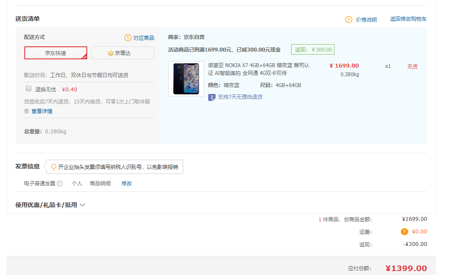
Task: Click the 配送时间 delivery time text
Action: tap(76, 75)
